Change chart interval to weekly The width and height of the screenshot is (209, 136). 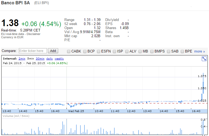pos(59,58)
